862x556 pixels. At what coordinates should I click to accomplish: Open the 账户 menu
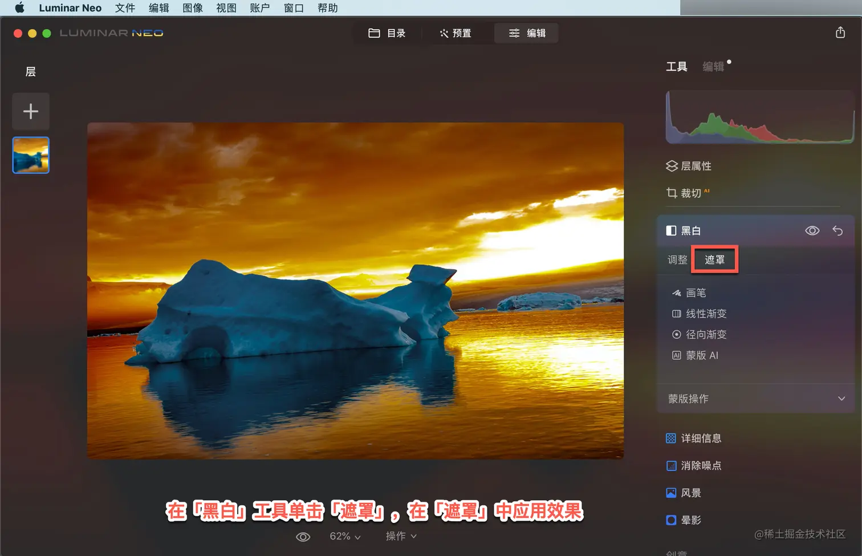point(260,8)
